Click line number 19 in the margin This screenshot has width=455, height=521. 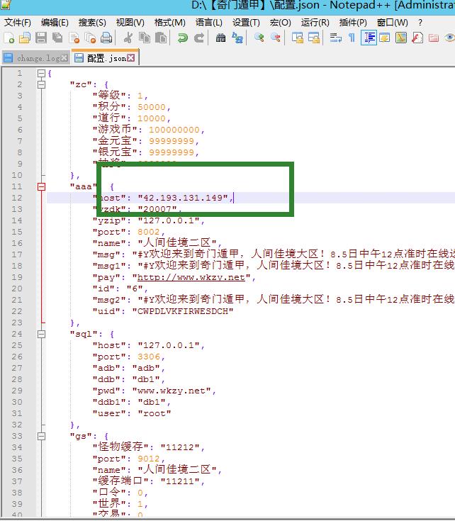coord(18,277)
